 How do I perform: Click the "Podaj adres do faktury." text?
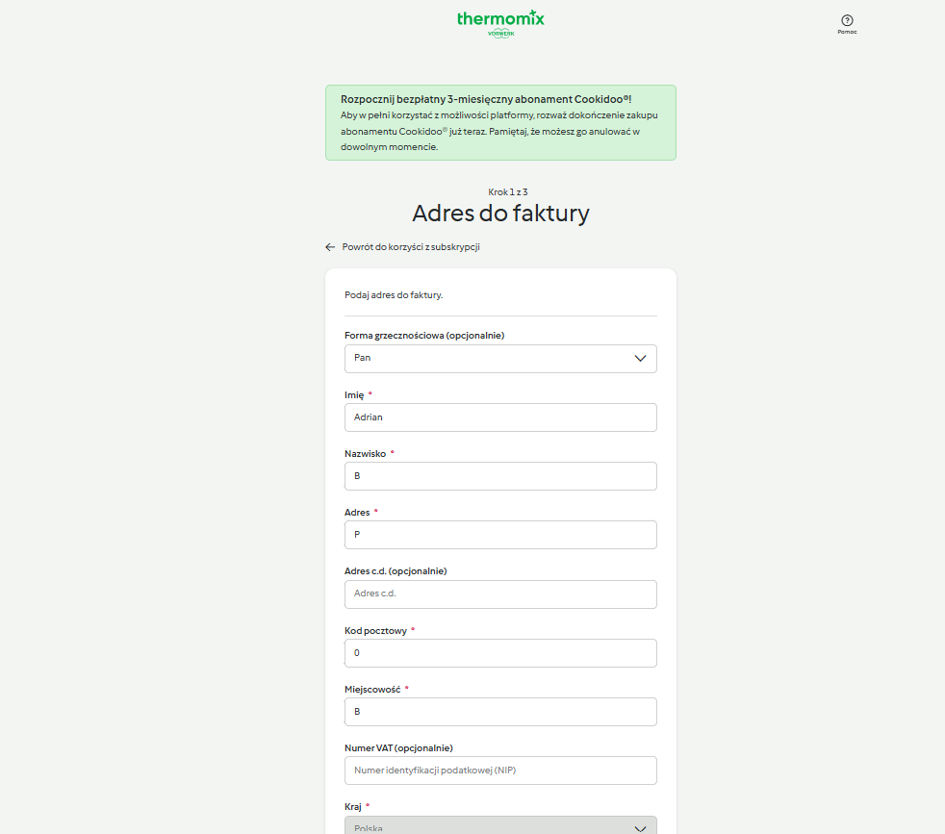coord(394,295)
